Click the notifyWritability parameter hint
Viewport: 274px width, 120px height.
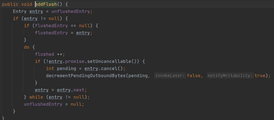point(230,76)
